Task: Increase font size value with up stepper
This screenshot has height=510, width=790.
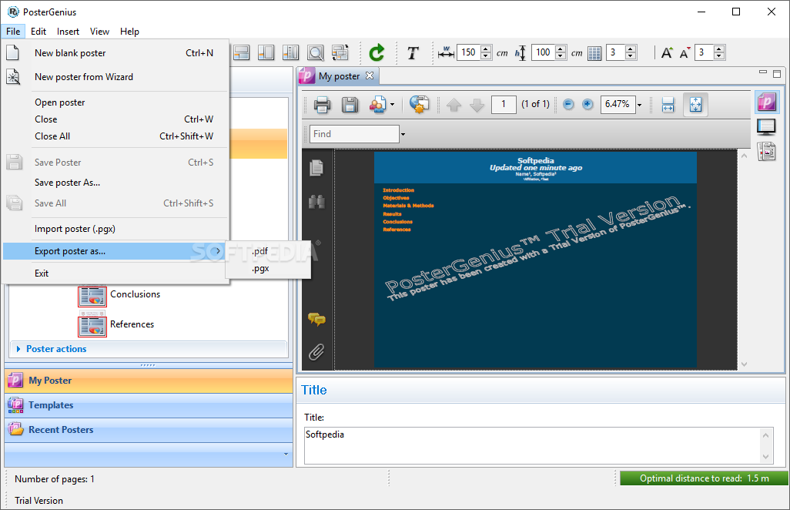Action: click(x=719, y=49)
